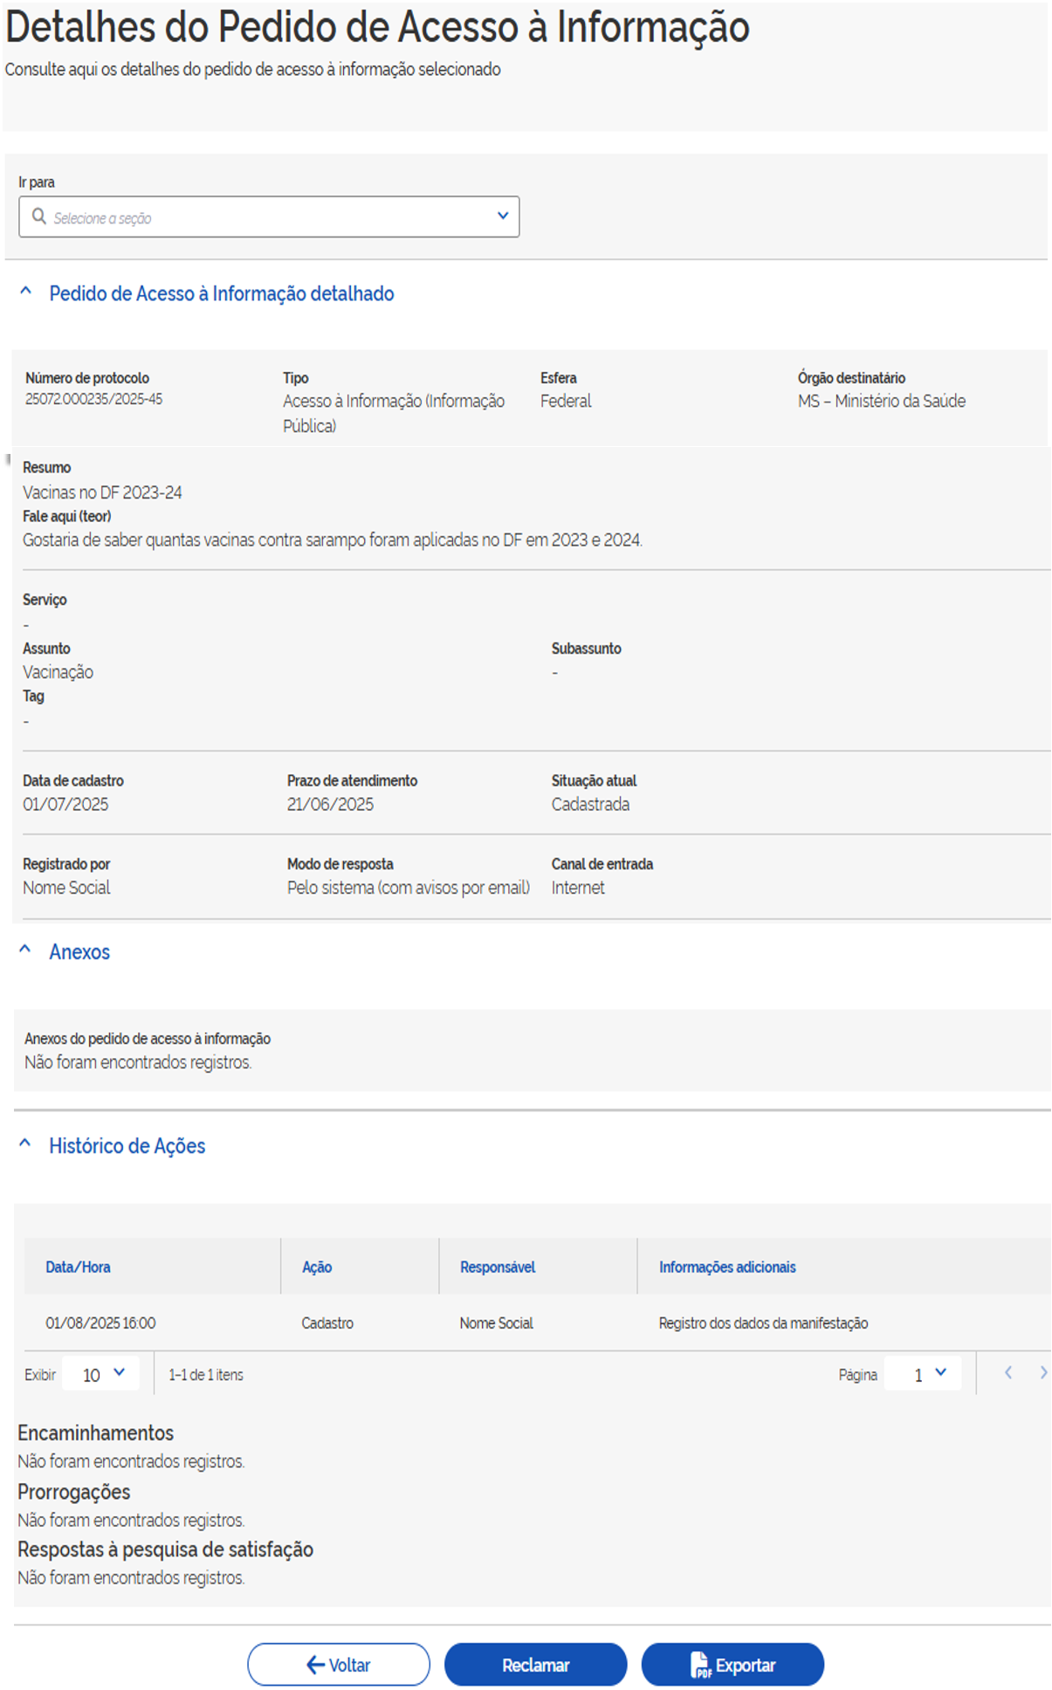This screenshot has height=1690, width=1052.
Task: Click the search magnifier icon in Ir para
Action: point(38,216)
